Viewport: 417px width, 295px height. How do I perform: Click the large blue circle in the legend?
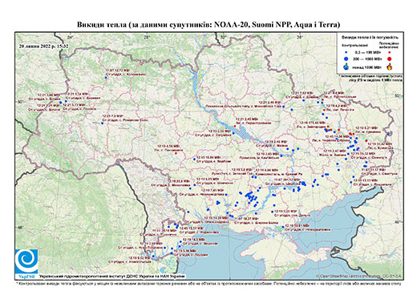coord(346,59)
